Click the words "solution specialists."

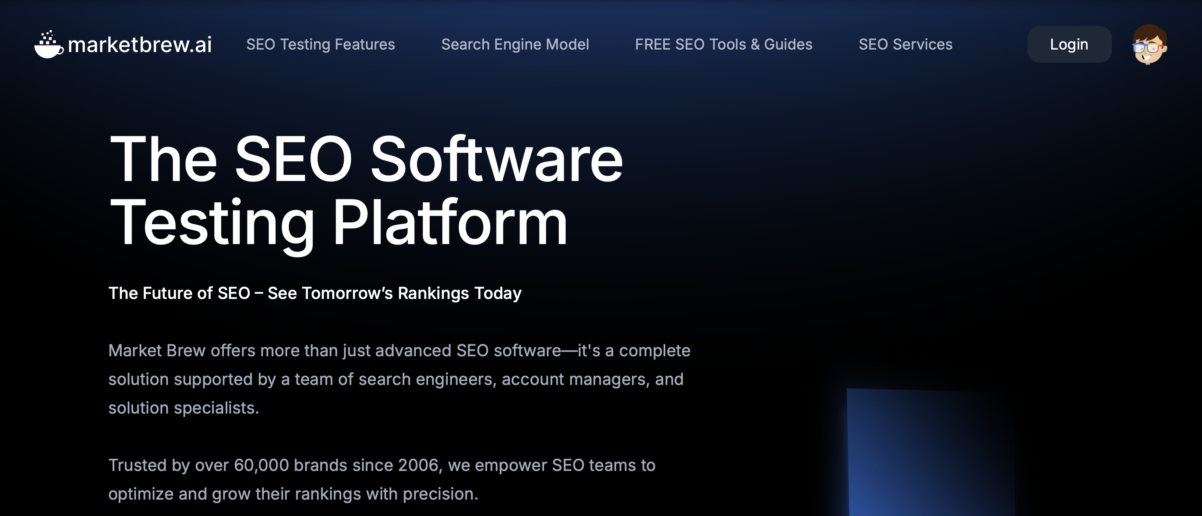(184, 408)
